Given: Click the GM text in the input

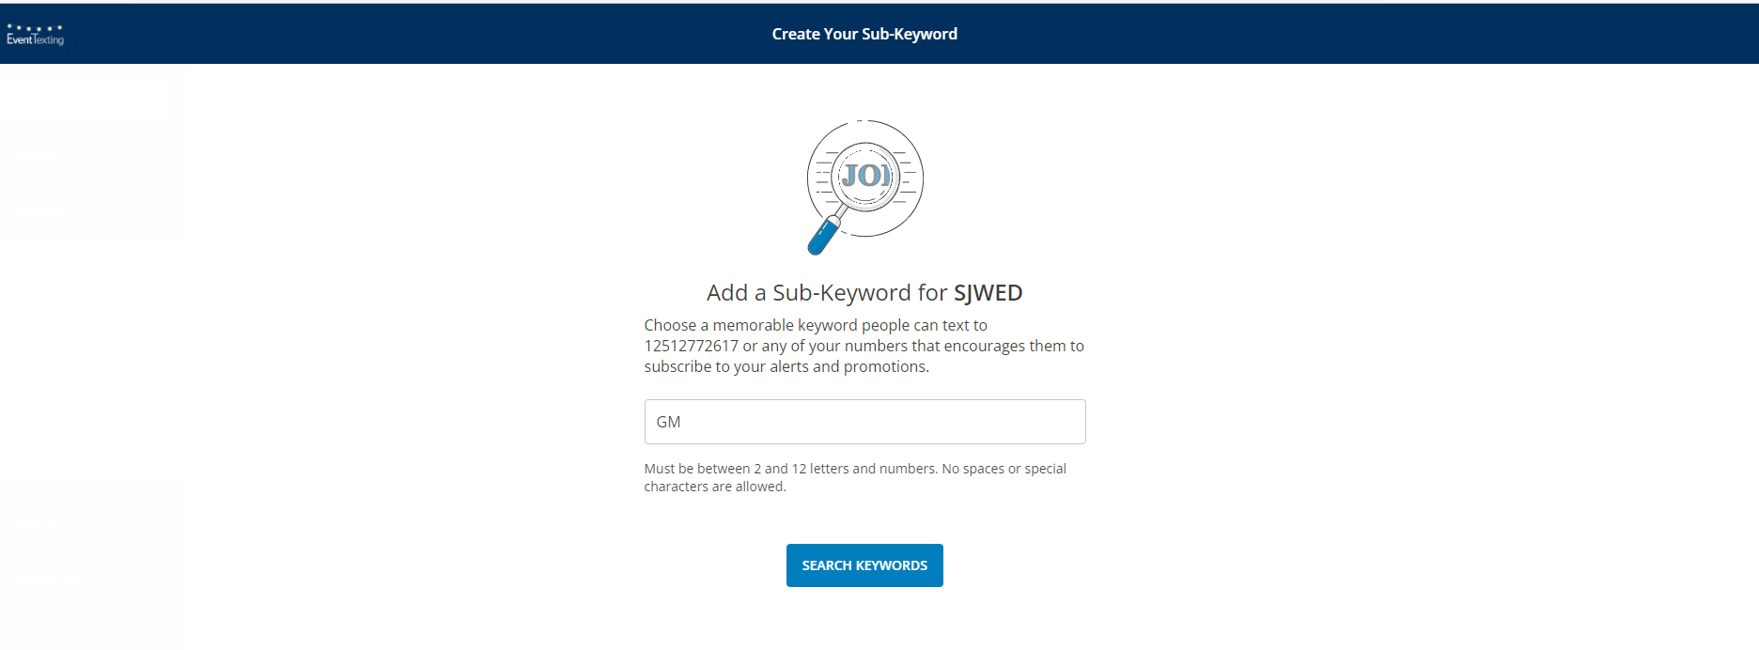Looking at the screenshot, I should tap(668, 422).
